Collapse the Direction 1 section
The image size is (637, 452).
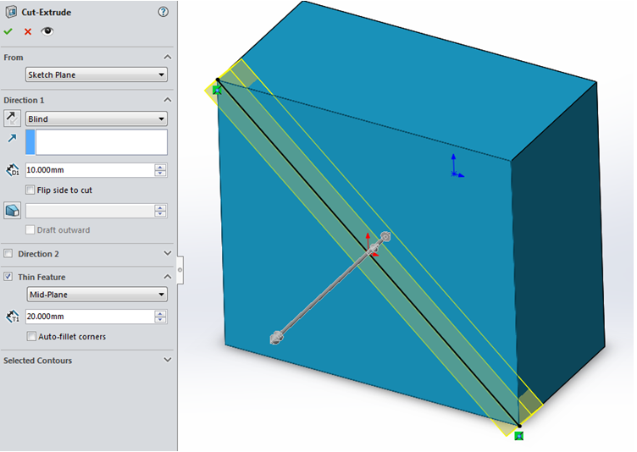pos(168,100)
